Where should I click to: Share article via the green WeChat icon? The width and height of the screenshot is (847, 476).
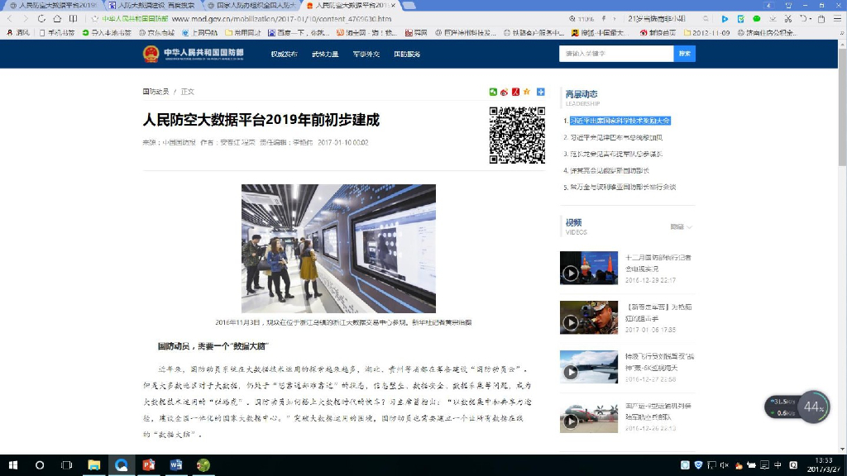click(x=493, y=92)
